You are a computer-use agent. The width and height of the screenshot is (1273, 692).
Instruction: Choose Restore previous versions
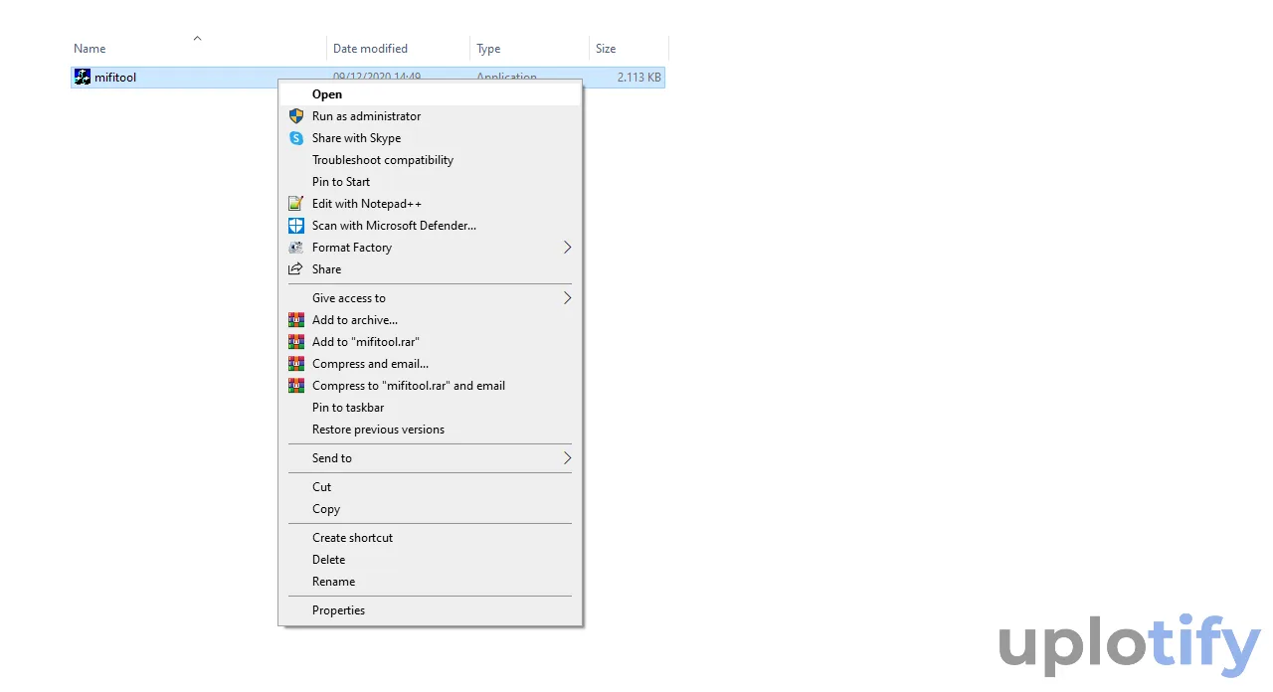point(430,430)
